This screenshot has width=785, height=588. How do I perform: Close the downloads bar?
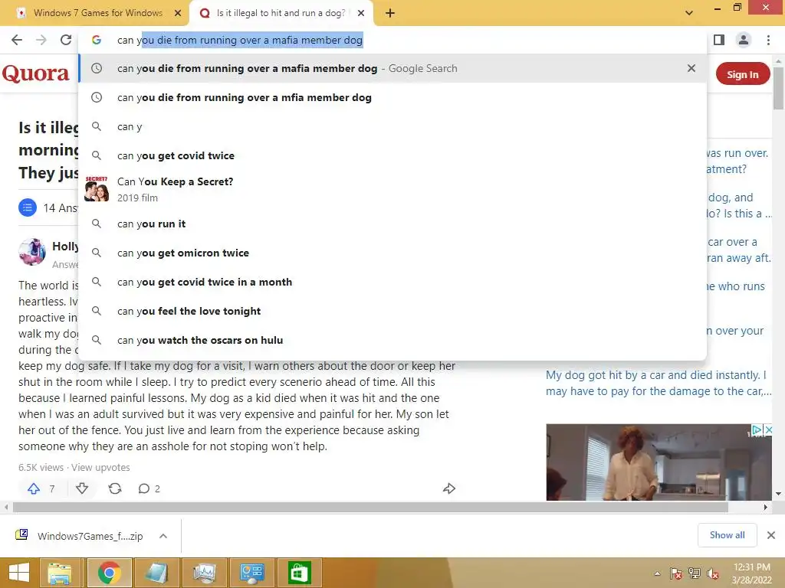(x=771, y=535)
